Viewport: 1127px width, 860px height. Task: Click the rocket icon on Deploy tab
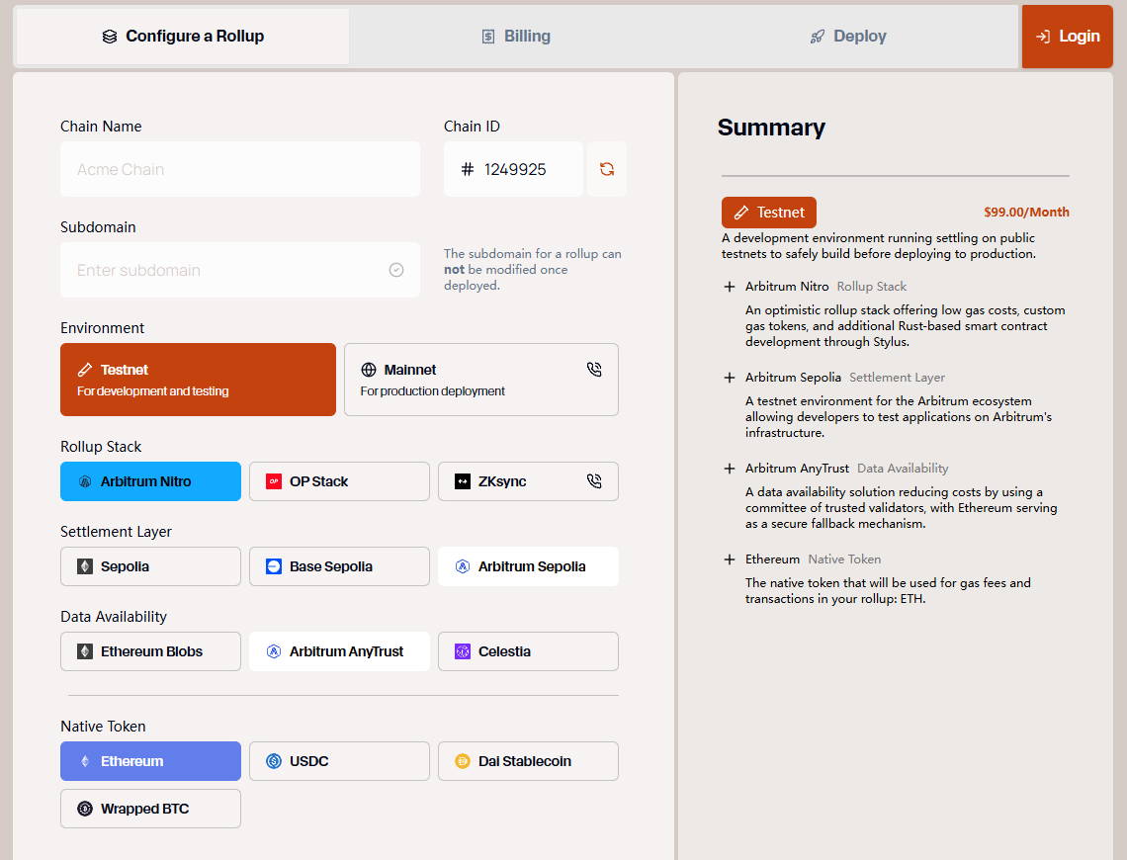click(818, 37)
